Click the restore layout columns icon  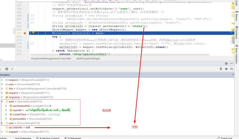(226, 69)
